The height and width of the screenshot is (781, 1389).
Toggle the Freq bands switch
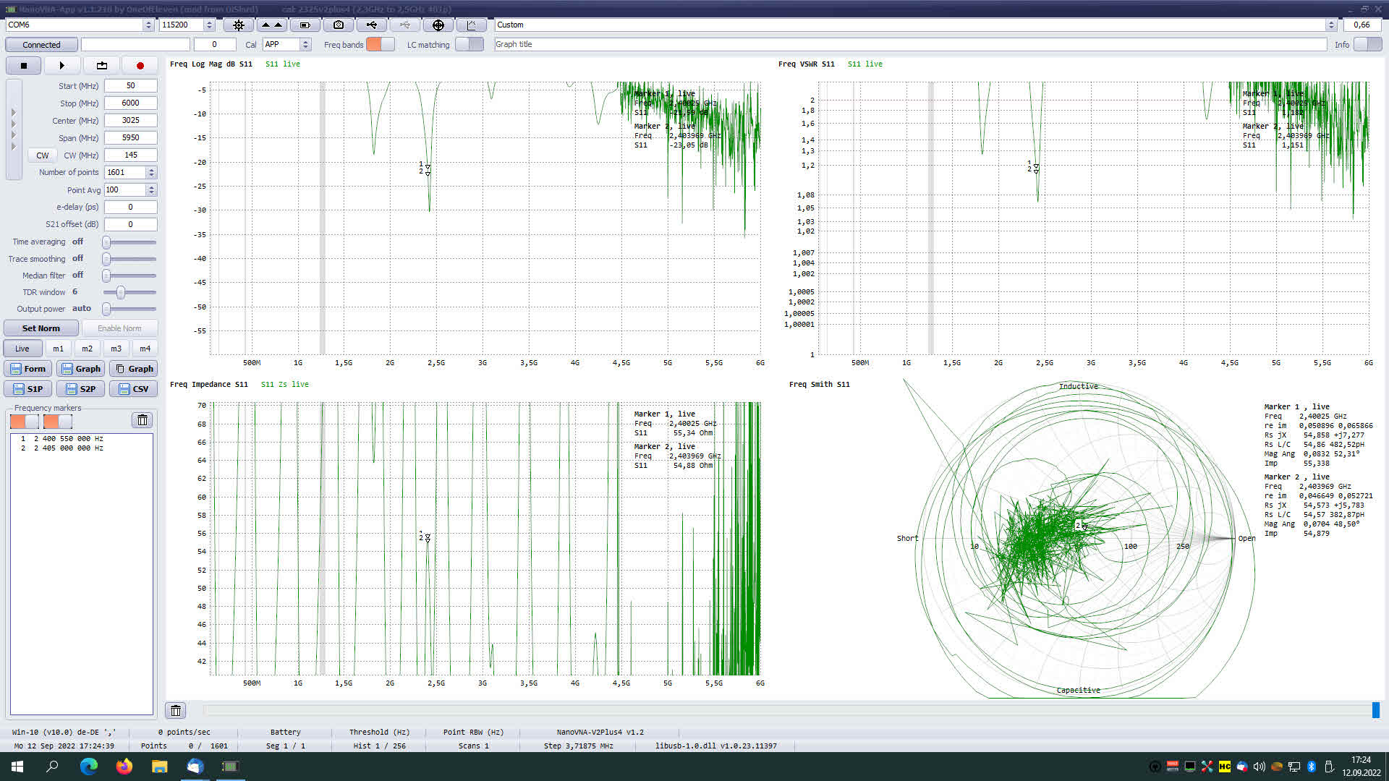[x=381, y=44]
